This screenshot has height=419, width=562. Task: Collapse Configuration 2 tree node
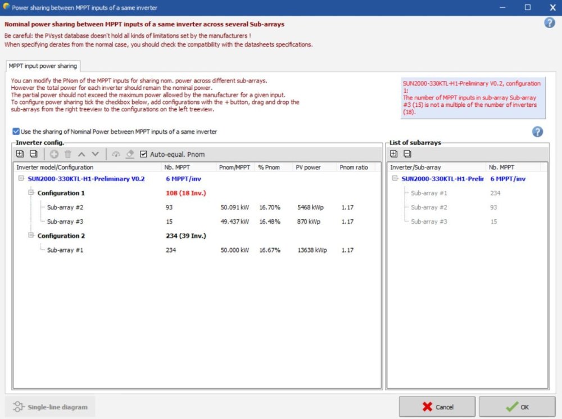(31, 236)
